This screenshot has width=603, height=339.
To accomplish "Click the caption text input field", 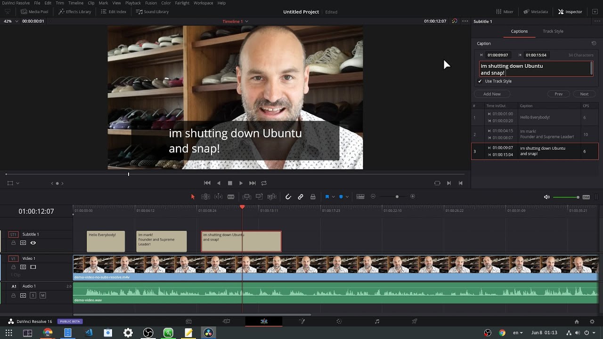I will tap(536, 69).
